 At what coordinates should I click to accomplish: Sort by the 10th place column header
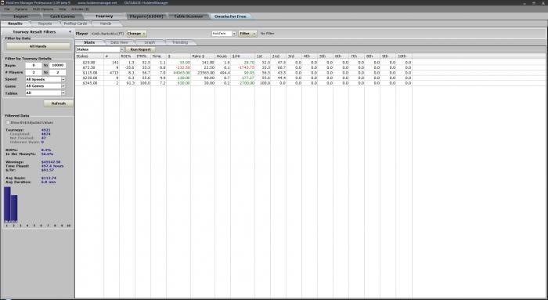tap(405, 56)
